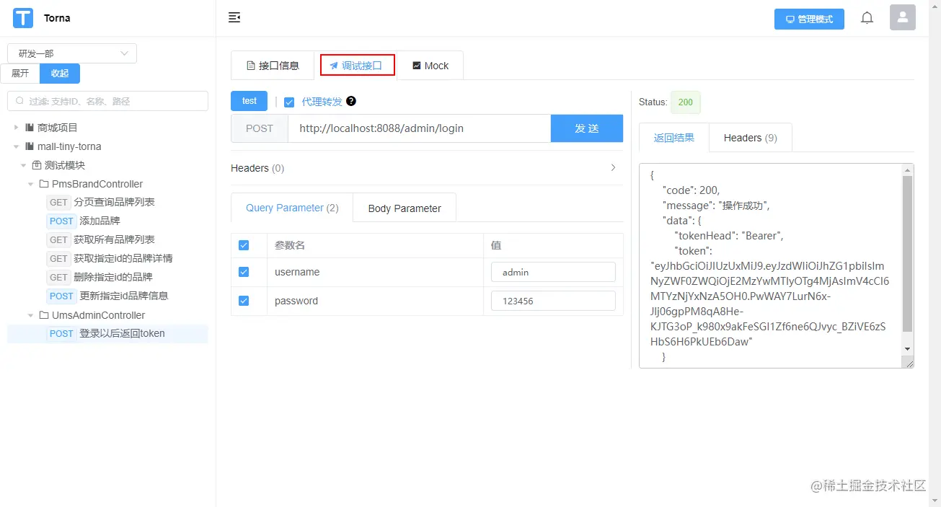941x507 pixels.
Task: Click the tree filter input field
Action: [108, 101]
